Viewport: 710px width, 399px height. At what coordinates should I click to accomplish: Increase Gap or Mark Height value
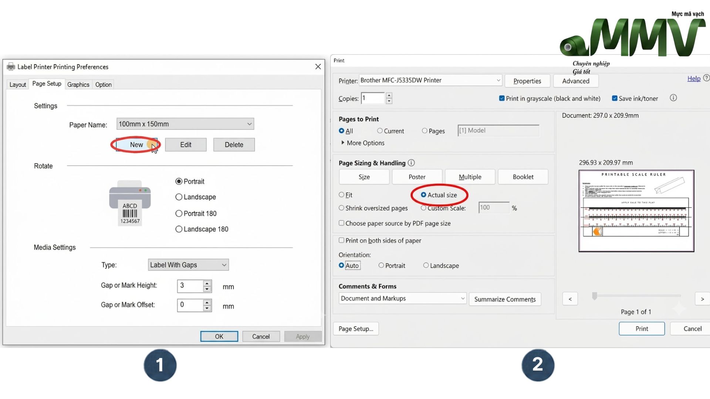click(207, 283)
